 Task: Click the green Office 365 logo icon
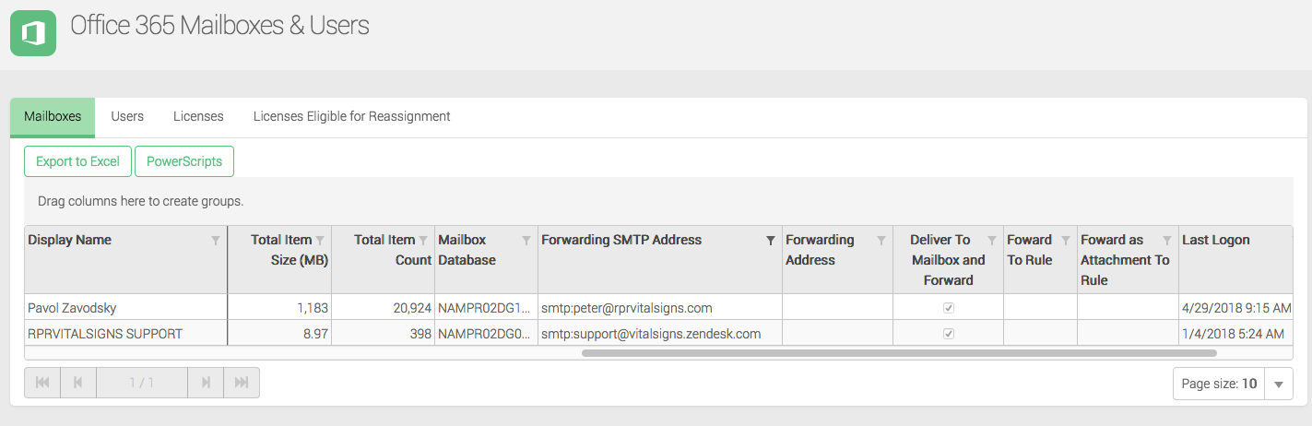[x=33, y=33]
